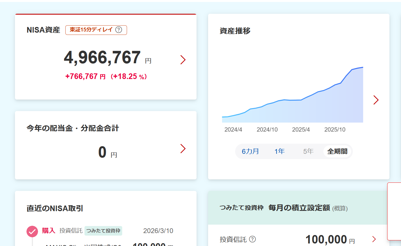Open NISA資産 details via red arrow
401x246 pixels.
(x=183, y=60)
